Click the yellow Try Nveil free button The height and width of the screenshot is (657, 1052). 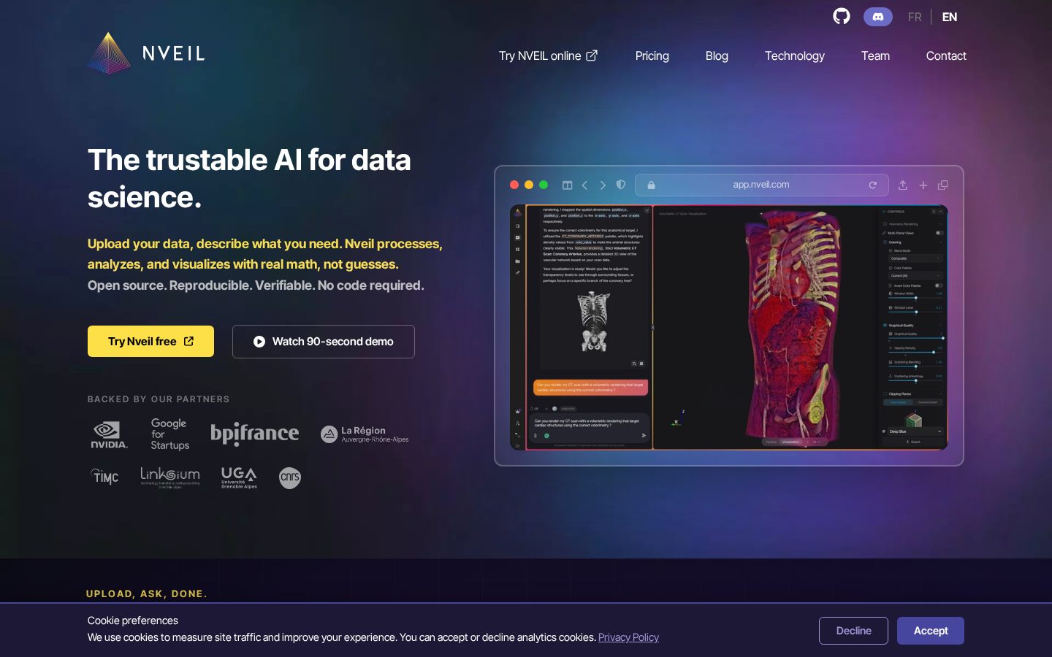150,342
